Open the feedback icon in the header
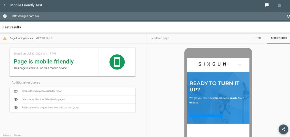The width and height of the screenshot is (290, 137). coord(267,5)
